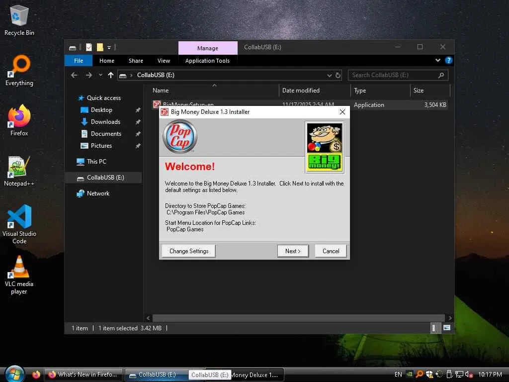Image resolution: width=509 pixels, height=382 pixels.
Task: Select CollabUSB (E:) in the navigation pane
Action: tap(104, 178)
